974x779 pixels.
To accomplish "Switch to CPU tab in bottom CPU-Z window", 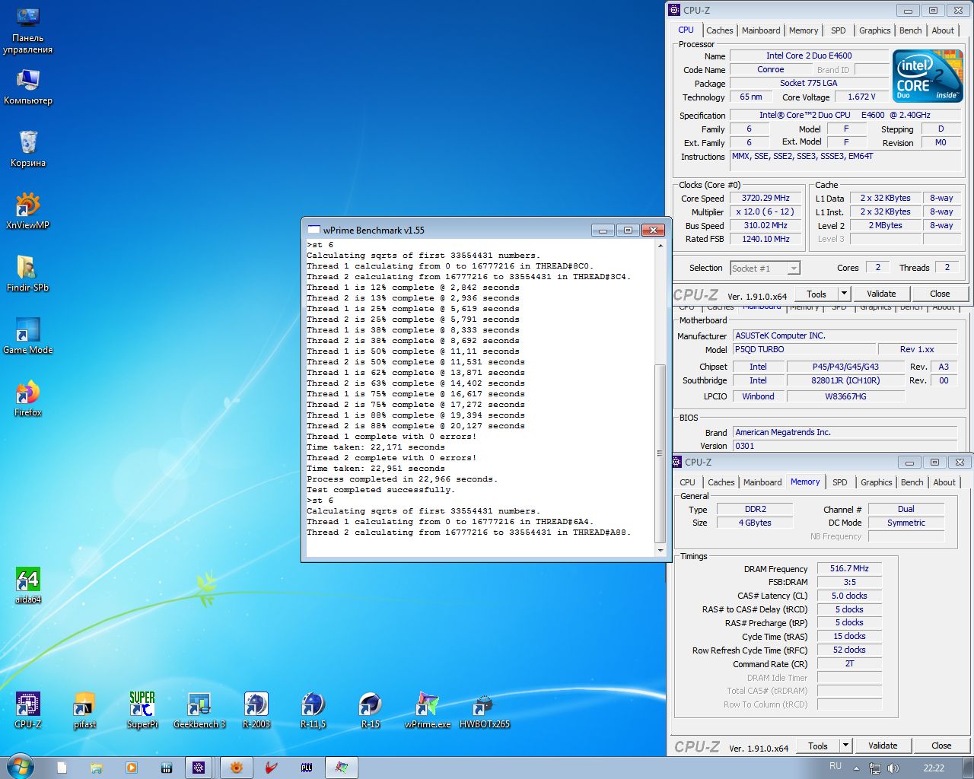I will pos(688,482).
